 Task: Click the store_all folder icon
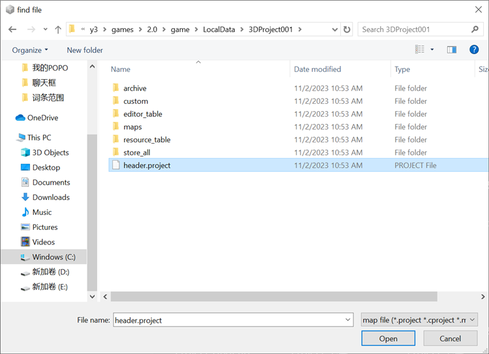point(115,152)
